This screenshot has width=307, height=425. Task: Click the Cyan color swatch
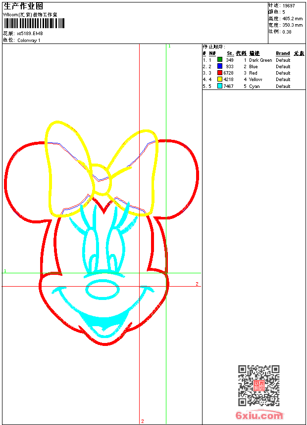point(220,86)
